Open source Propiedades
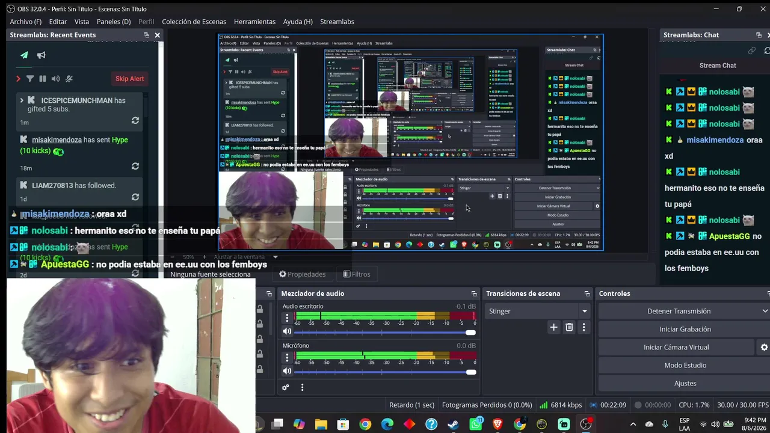The image size is (770, 433). pos(302,274)
